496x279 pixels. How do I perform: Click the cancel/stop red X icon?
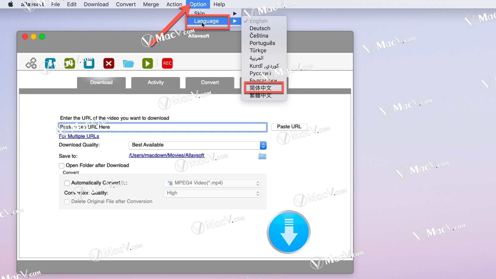click(x=109, y=63)
